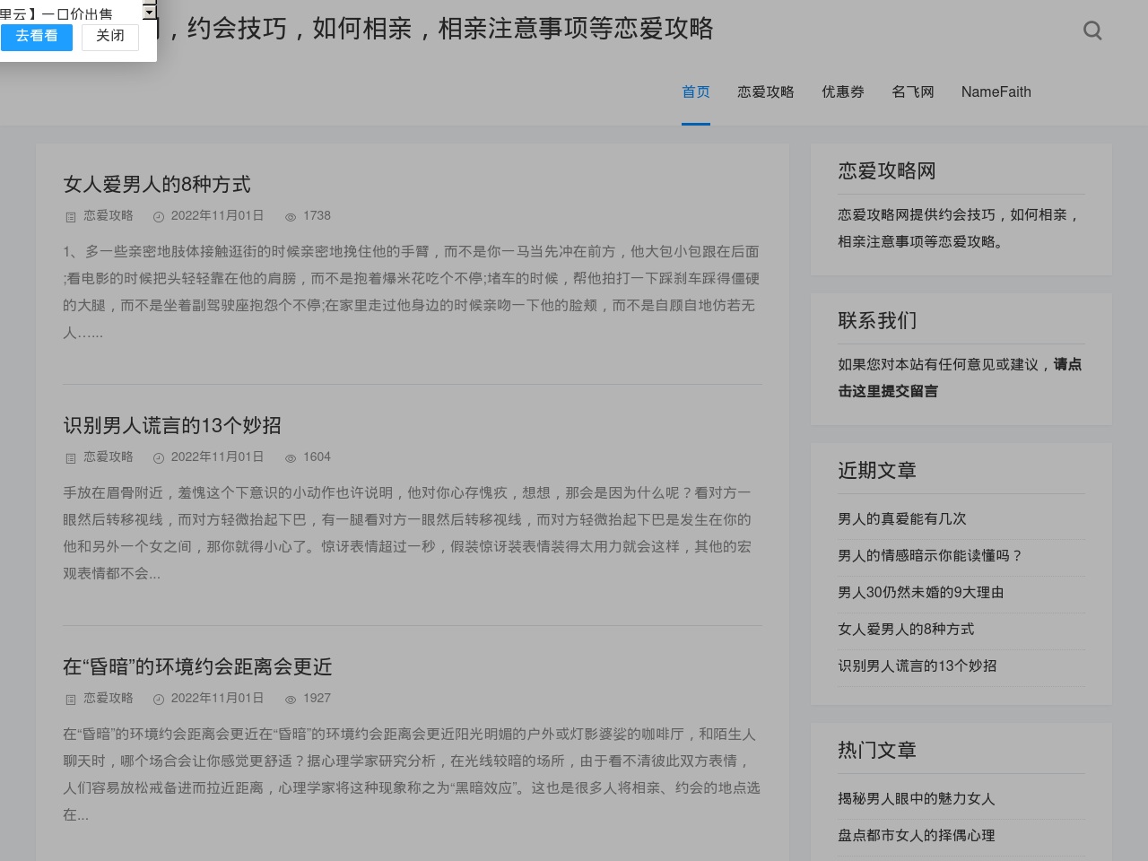The image size is (1148, 861).
Task: Click eye views icon beside 1927
Action: point(291,700)
